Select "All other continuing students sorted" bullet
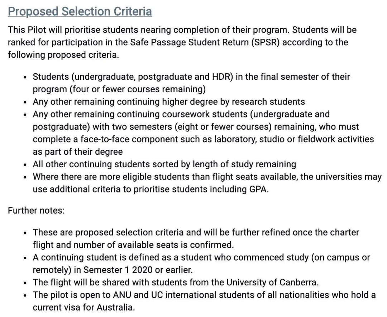The height and width of the screenshot is (317, 387). (164, 164)
